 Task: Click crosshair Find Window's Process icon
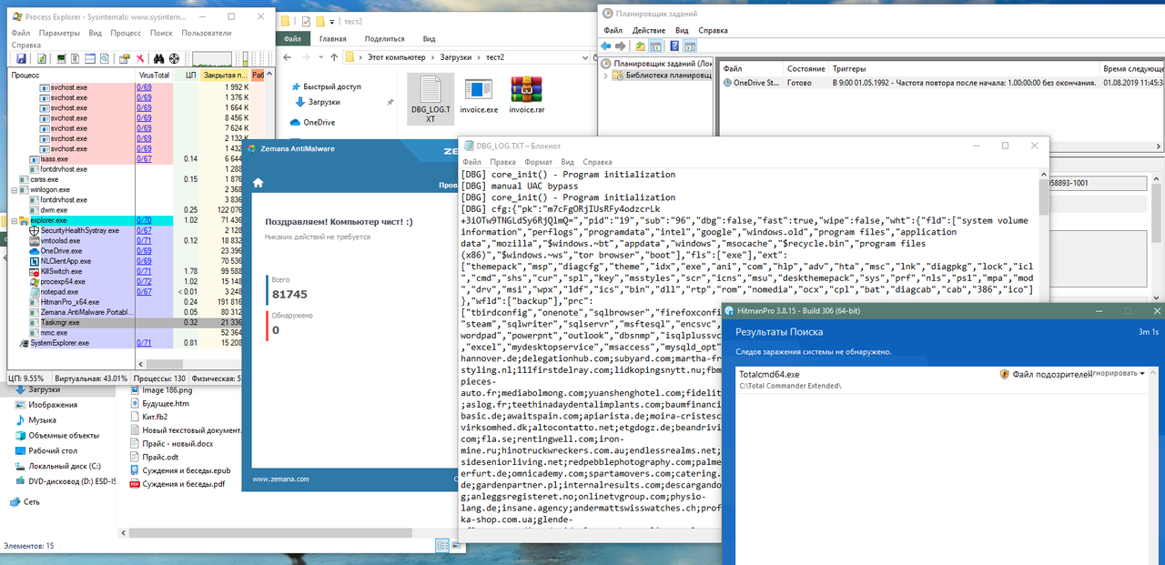(174, 58)
